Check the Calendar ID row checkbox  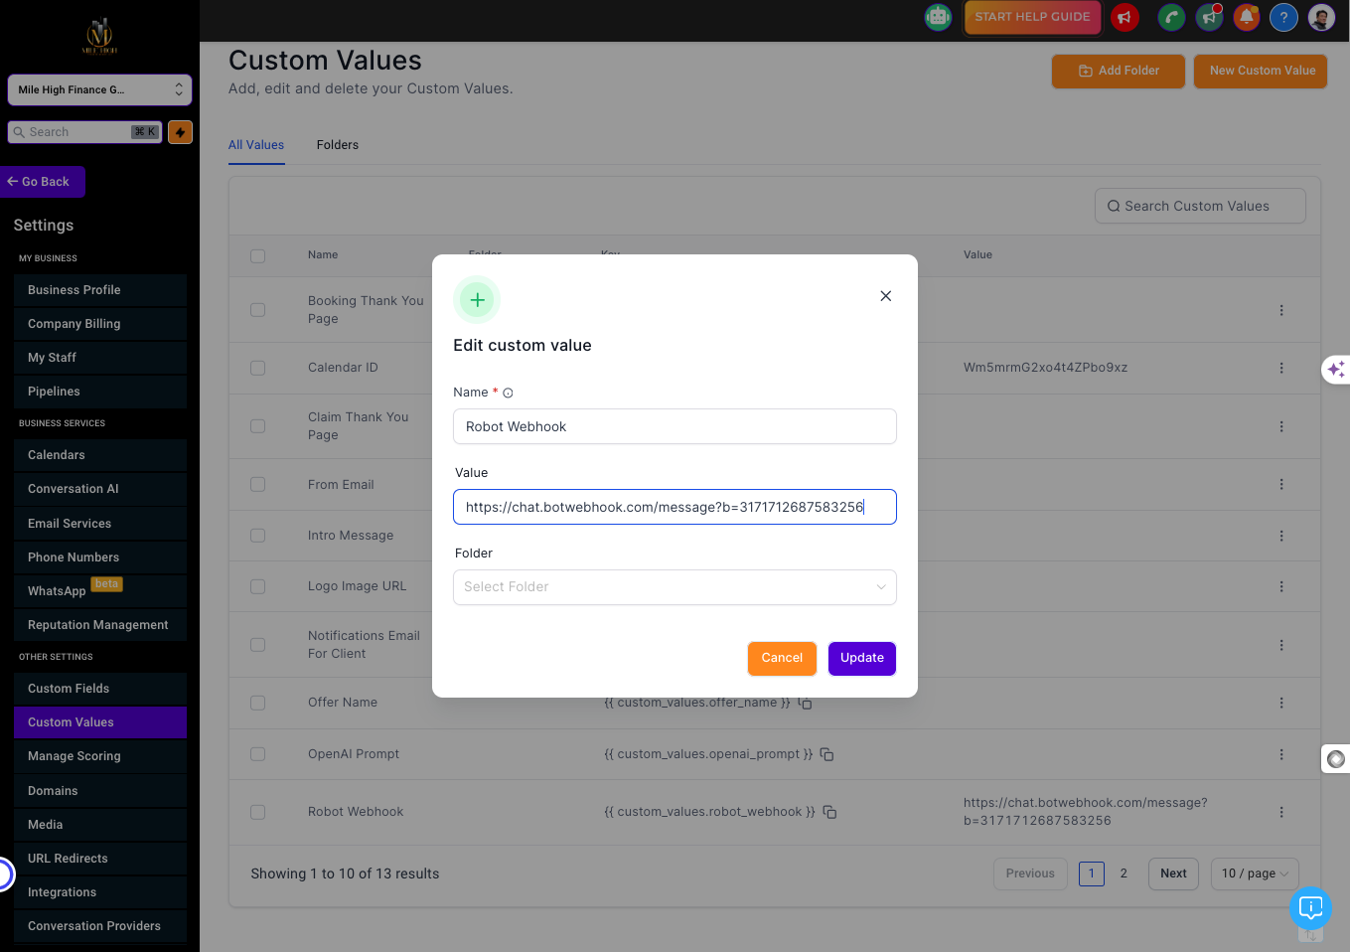point(258,368)
